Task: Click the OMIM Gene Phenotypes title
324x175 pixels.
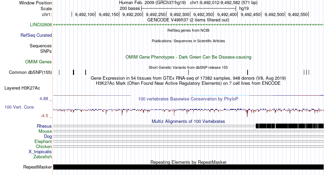Action: point(188,57)
